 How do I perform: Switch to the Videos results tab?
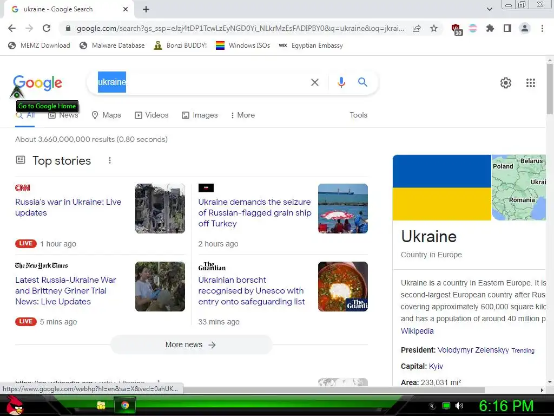click(151, 115)
